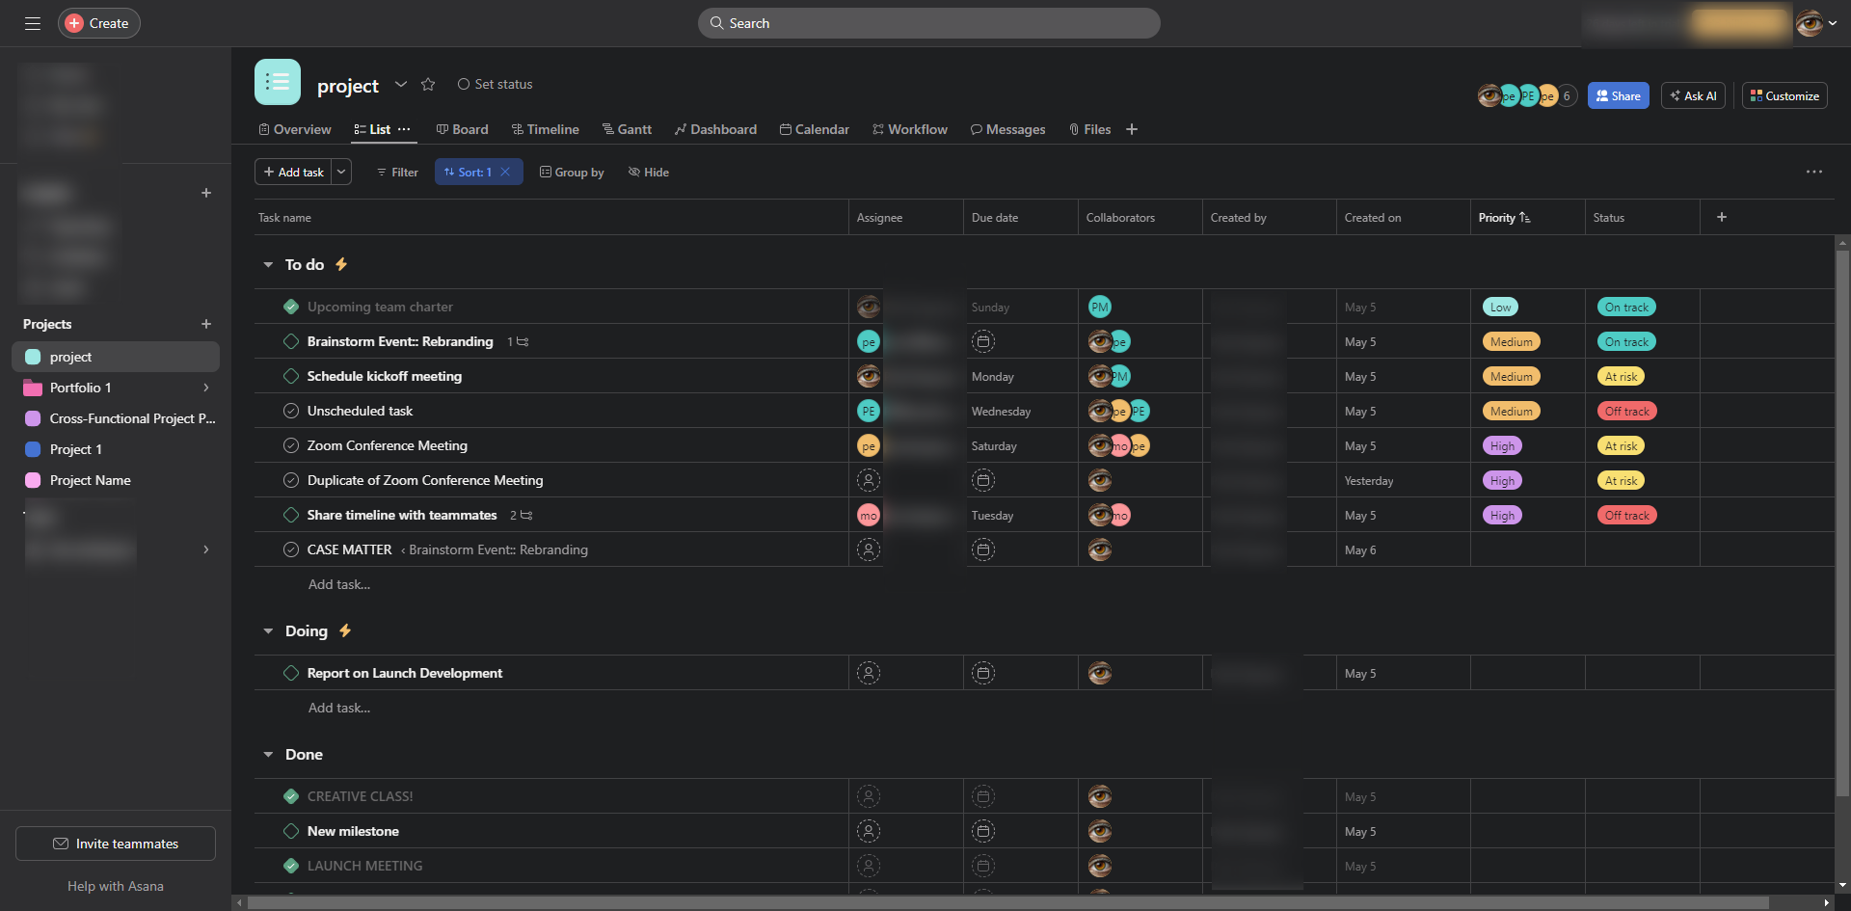The height and width of the screenshot is (911, 1851).
Task: Add a new column with plus icon
Action: (1722, 217)
